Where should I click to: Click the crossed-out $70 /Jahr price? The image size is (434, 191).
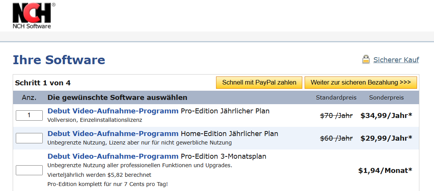click(x=336, y=116)
